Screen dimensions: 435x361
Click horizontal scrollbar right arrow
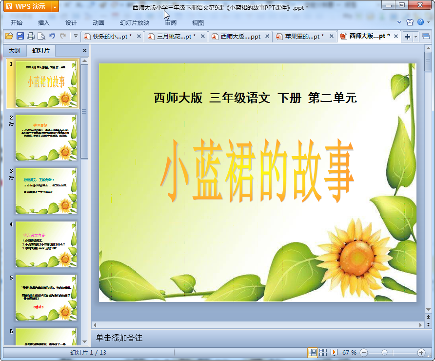click(420, 325)
